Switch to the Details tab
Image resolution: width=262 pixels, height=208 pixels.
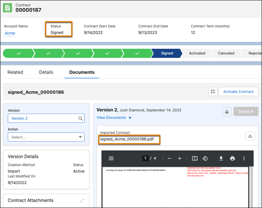(x=46, y=72)
